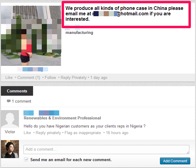
Task: Click the comment bubble icon beside 1 comment
Action: coord(9,101)
